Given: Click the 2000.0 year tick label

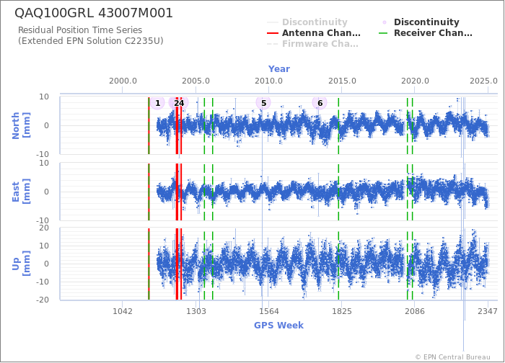Looking at the screenshot, I should [x=123, y=81].
